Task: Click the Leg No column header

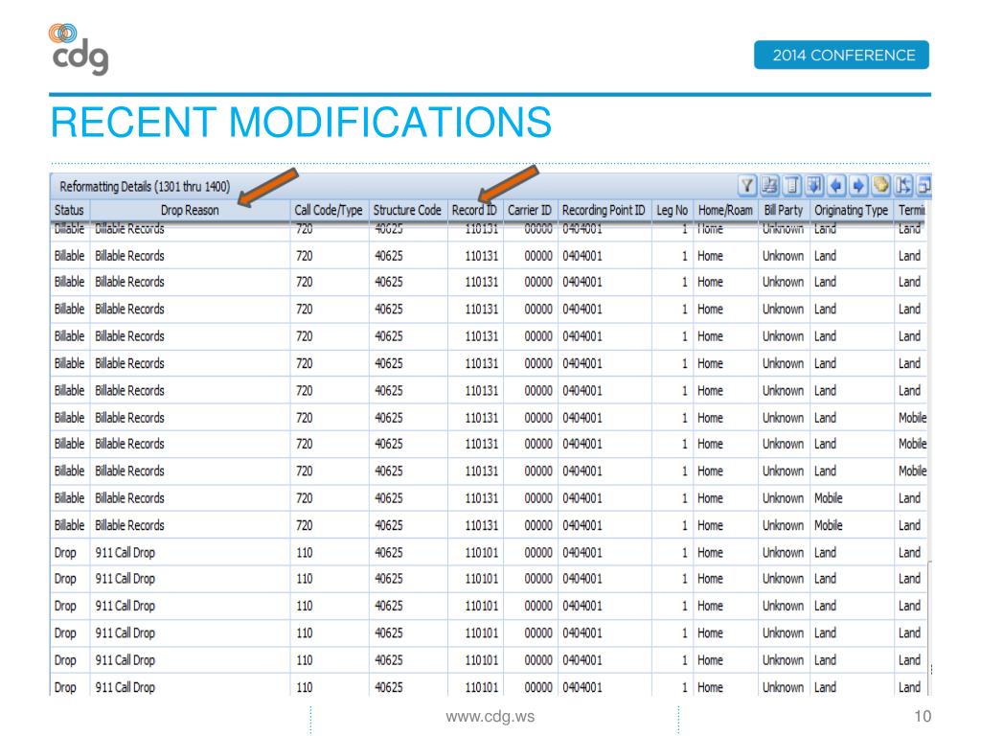Action: pyautogui.click(x=672, y=210)
